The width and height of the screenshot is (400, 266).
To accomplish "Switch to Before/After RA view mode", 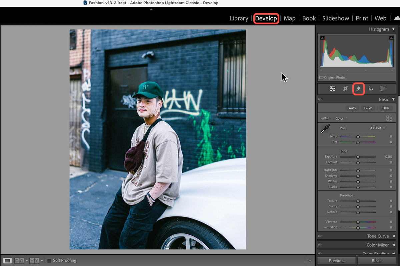I will (x=19, y=261).
